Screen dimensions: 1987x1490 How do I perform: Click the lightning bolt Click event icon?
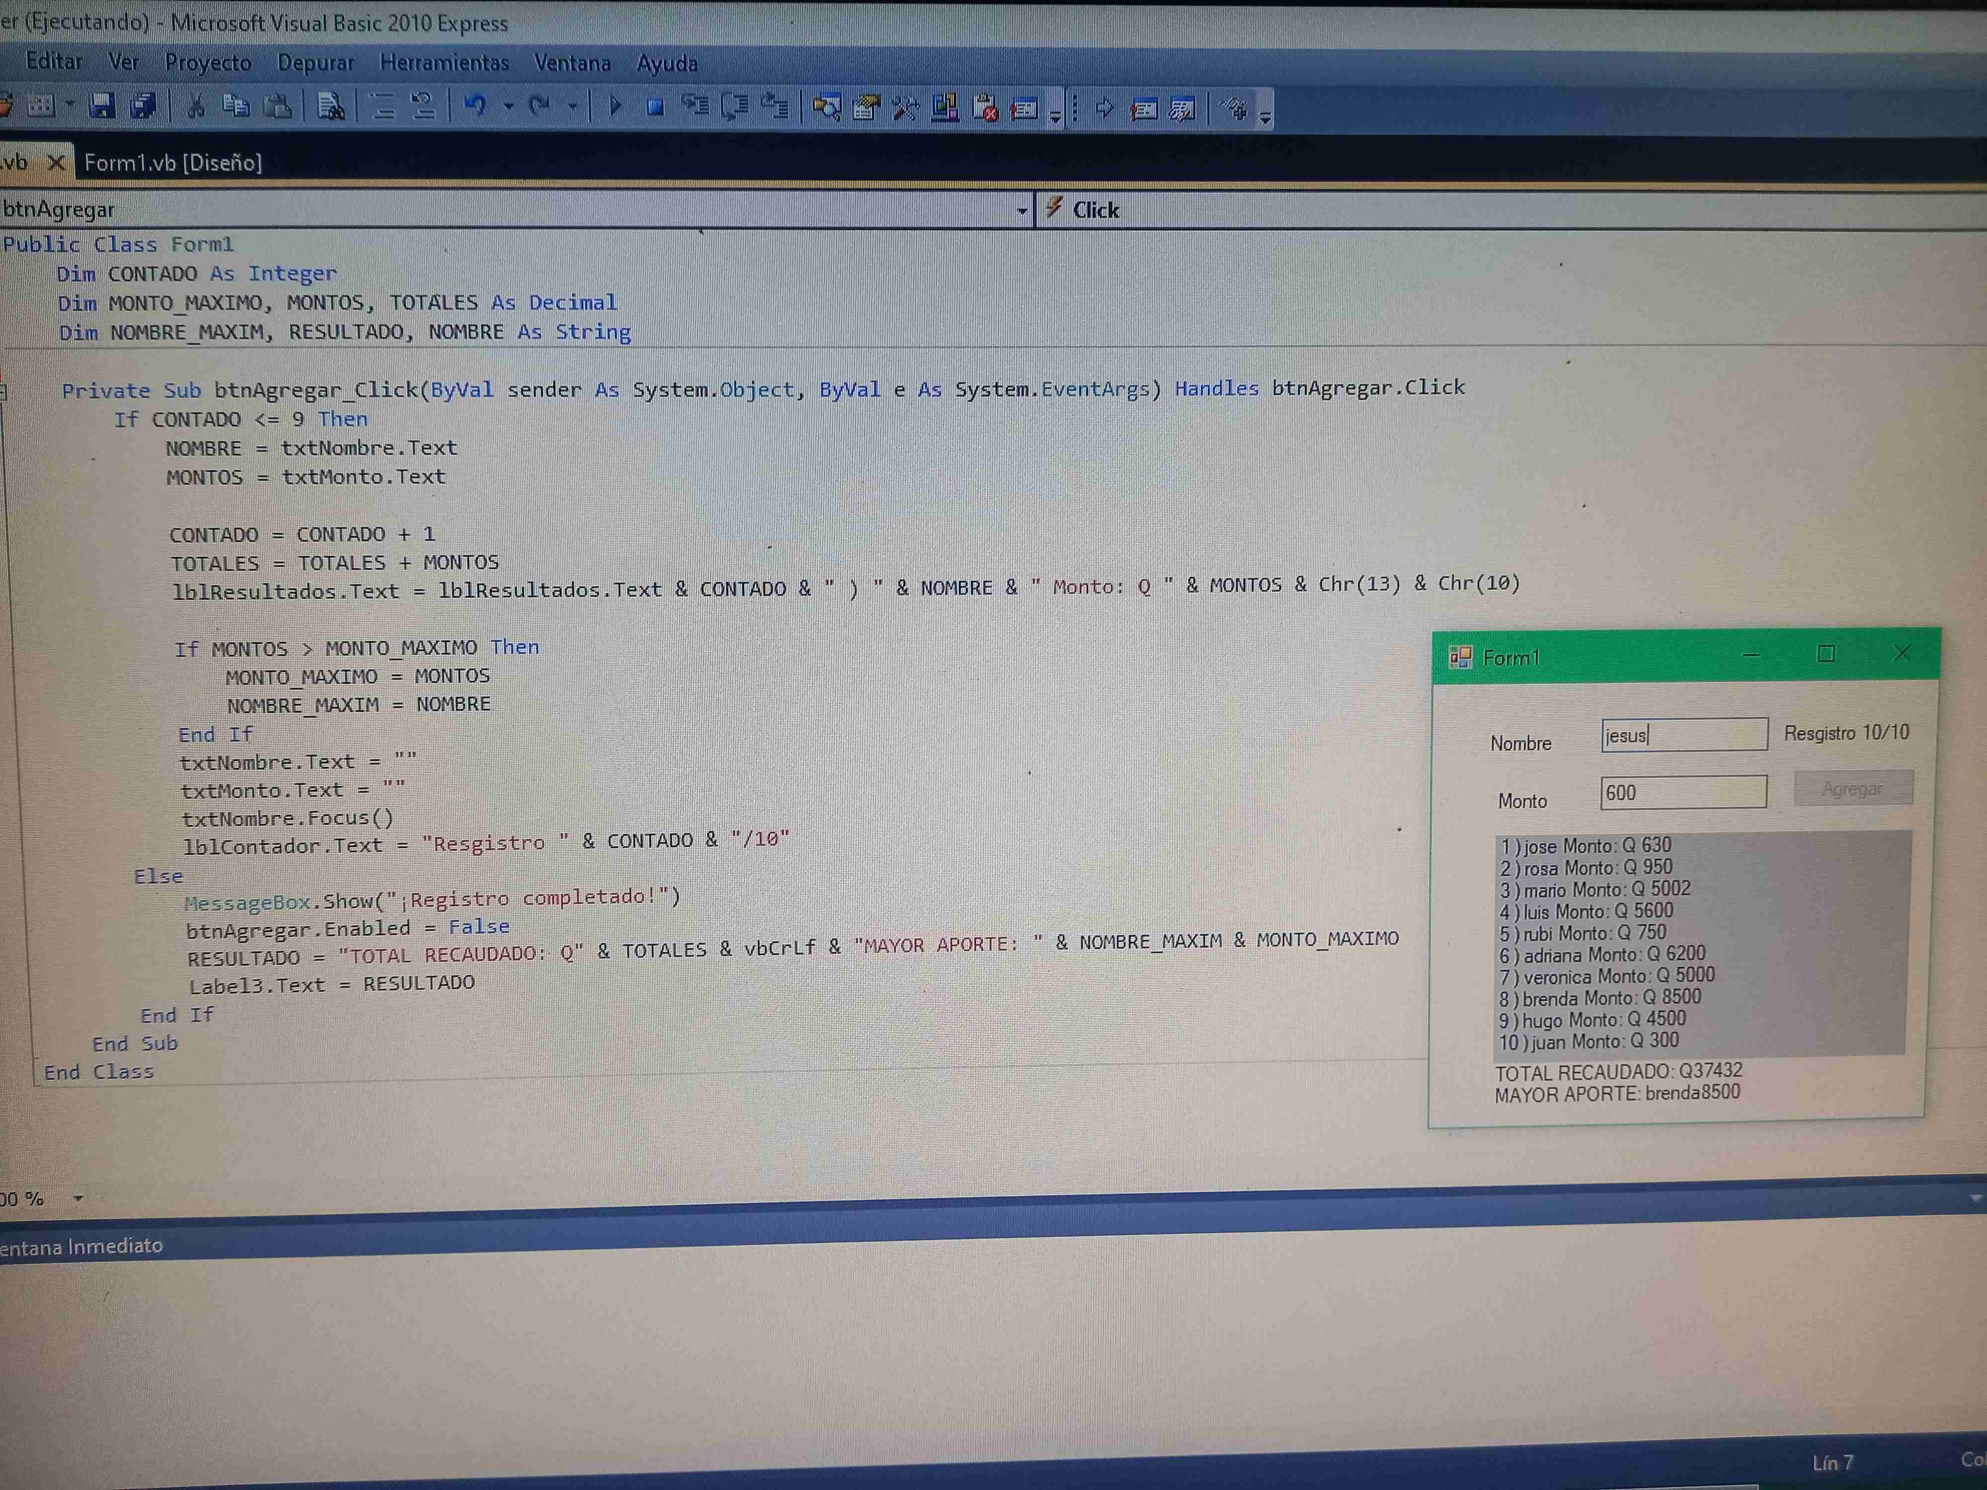[1055, 208]
